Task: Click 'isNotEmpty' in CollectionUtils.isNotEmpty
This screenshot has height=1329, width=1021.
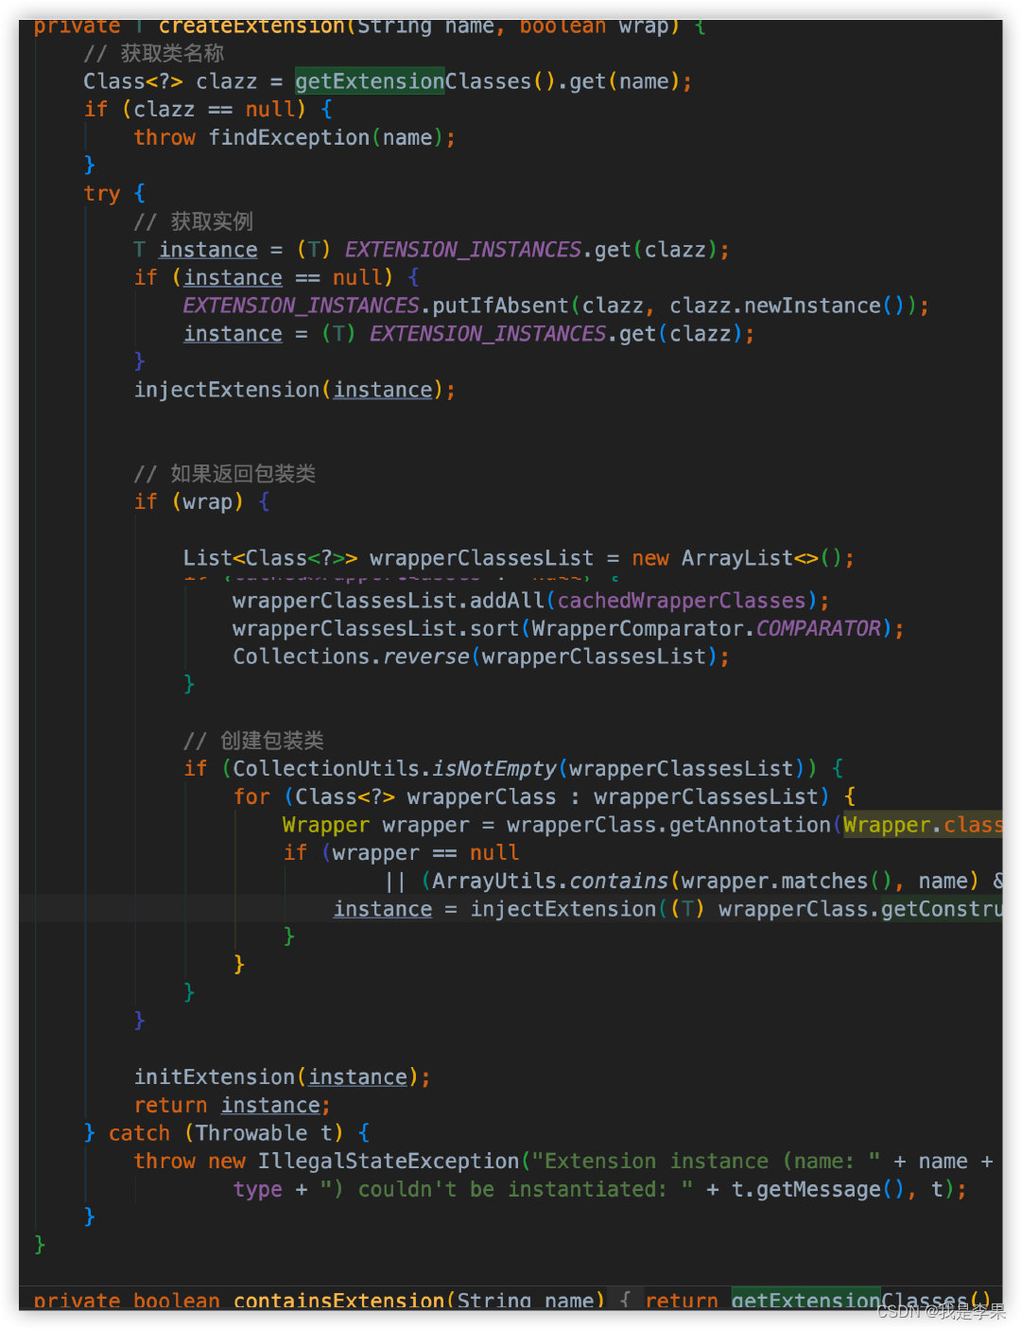Action: tap(494, 769)
